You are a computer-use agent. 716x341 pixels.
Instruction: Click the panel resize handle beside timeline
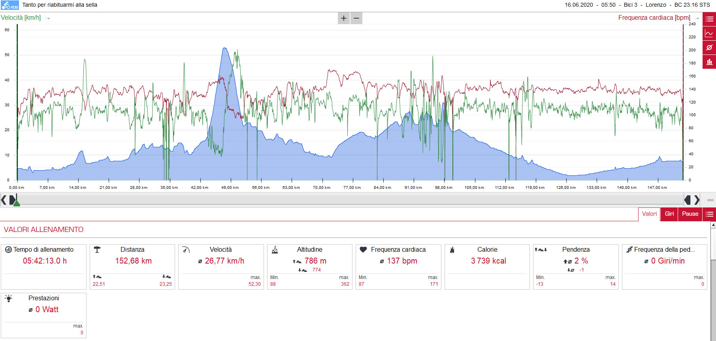coord(710,200)
